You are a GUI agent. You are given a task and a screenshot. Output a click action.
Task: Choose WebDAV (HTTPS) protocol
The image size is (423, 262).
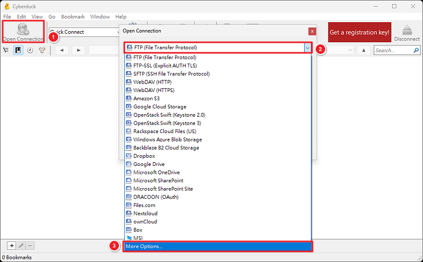pos(218,90)
